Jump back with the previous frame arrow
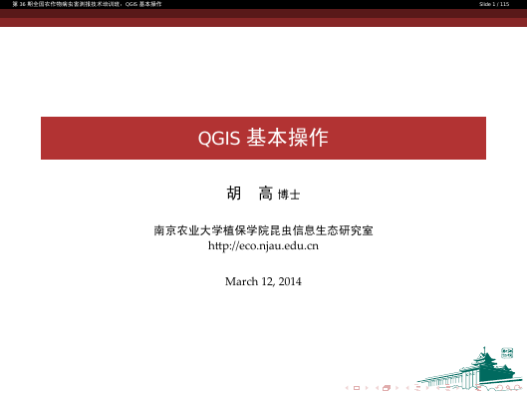528x396 pixels. tap(378, 388)
